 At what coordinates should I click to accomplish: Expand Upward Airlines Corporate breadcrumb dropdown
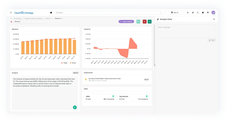[x=43, y=19]
